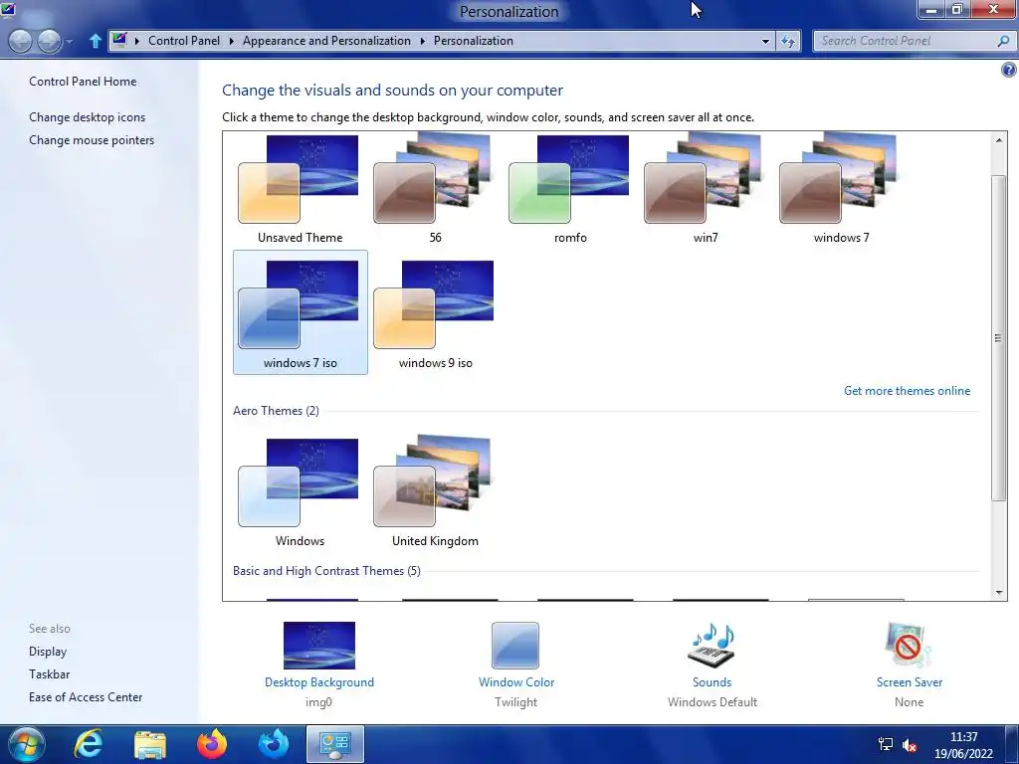Open address bar history dropdown
Viewport: 1019px width, 764px height.
pyautogui.click(x=765, y=41)
